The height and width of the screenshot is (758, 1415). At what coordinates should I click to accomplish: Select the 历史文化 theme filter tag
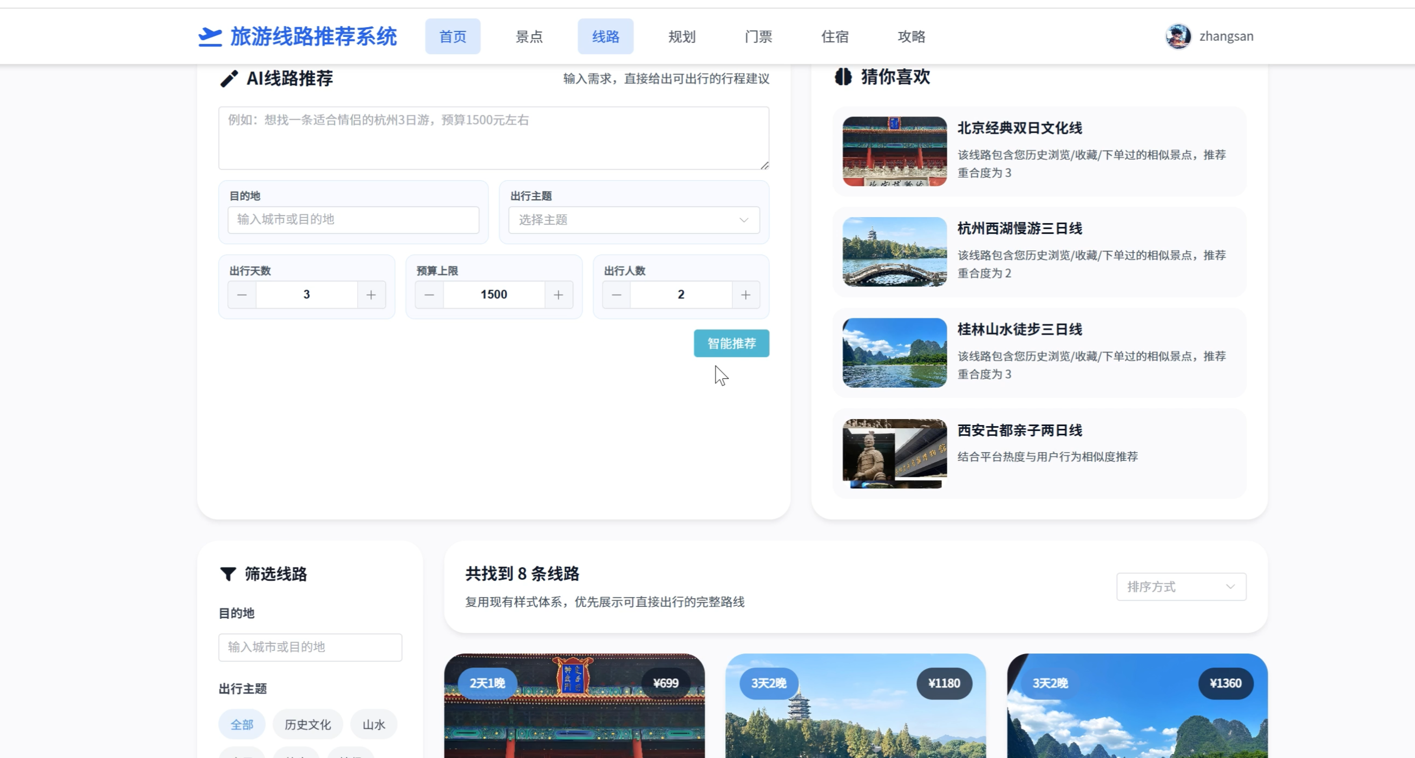[307, 724]
